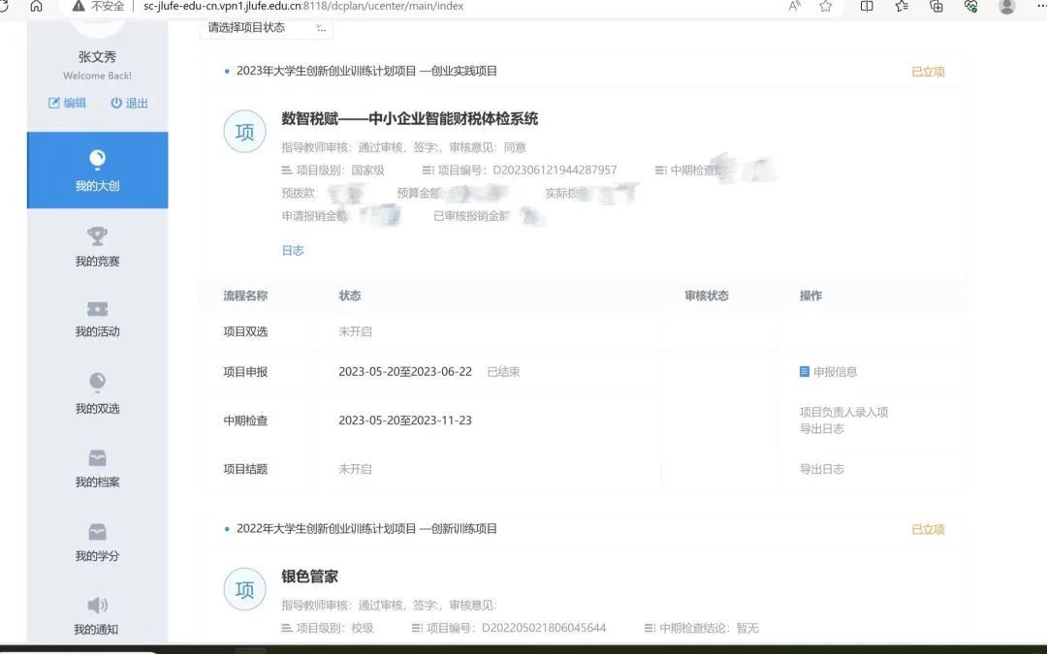Click 项目负责人录入项 in 中期检查 row

click(x=844, y=412)
